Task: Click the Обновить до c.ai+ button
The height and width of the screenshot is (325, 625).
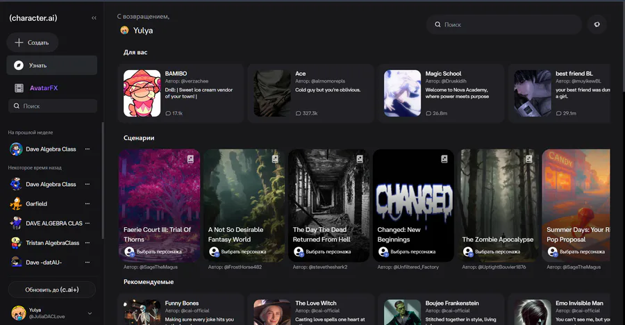Action: click(51, 289)
